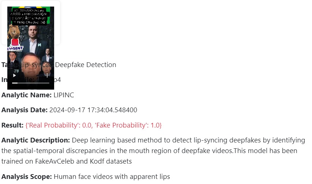
Task: Click the small standing man at left
Action: [x=12, y=59]
